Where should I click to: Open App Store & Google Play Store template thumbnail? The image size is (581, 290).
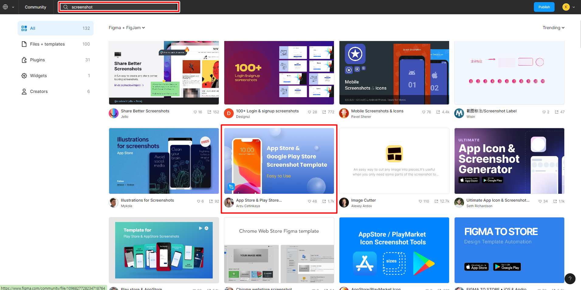(x=279, y=161)
